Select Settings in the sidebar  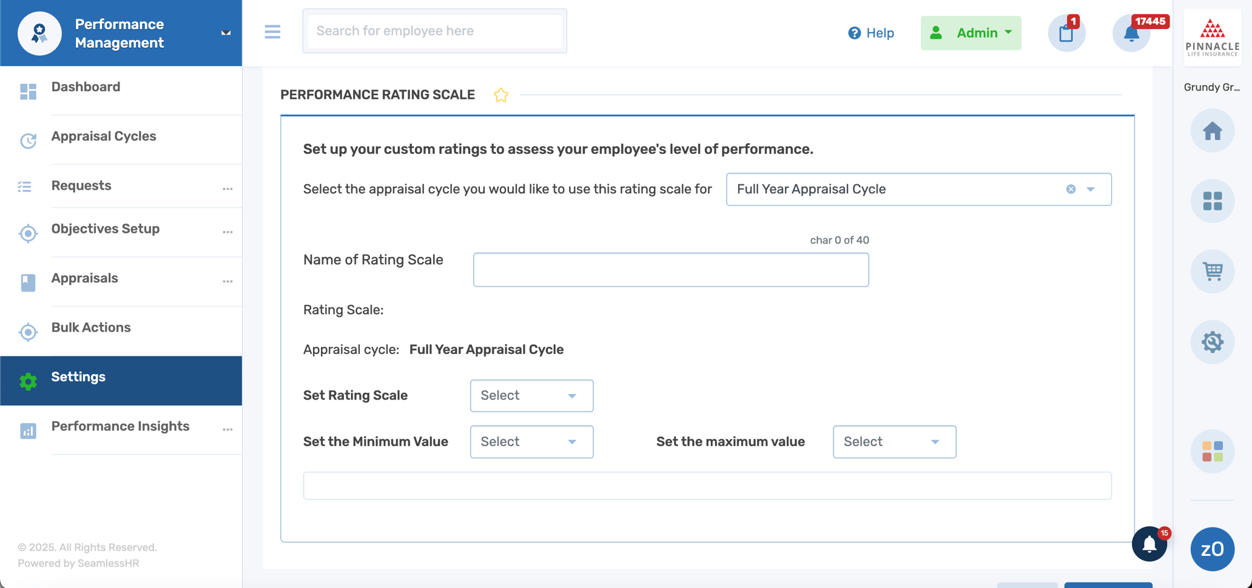pos(121,381)
